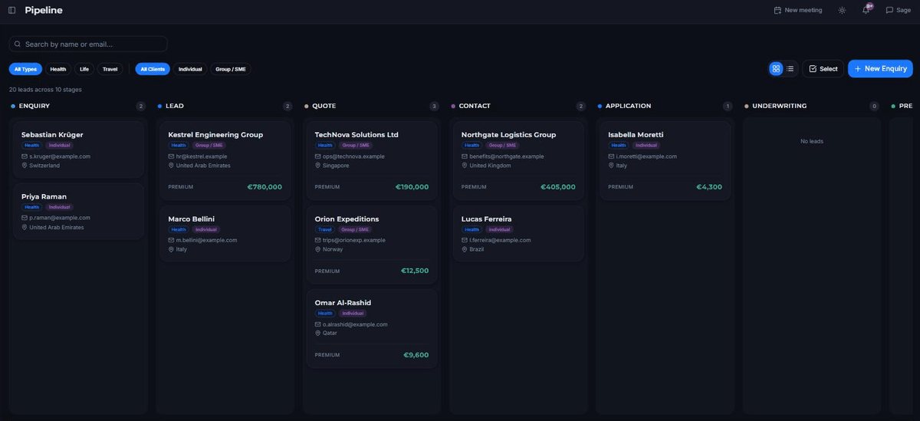The width and height of the screenshot is (920, 421).
Task: Filter by Individual clients
Action: coord(190,69)
